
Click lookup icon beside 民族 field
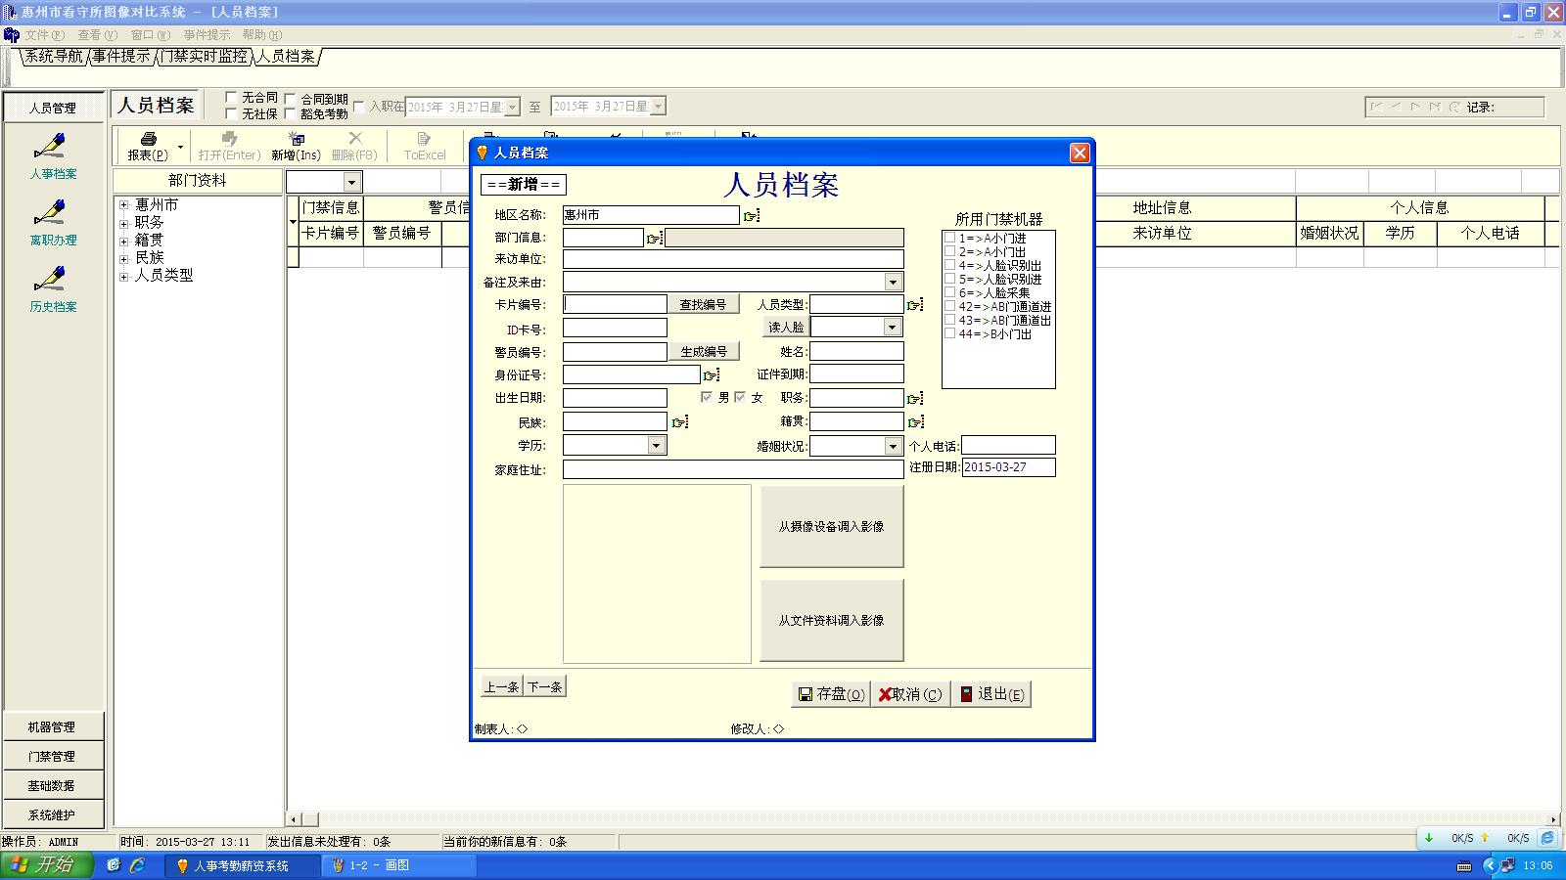point(680,422)
